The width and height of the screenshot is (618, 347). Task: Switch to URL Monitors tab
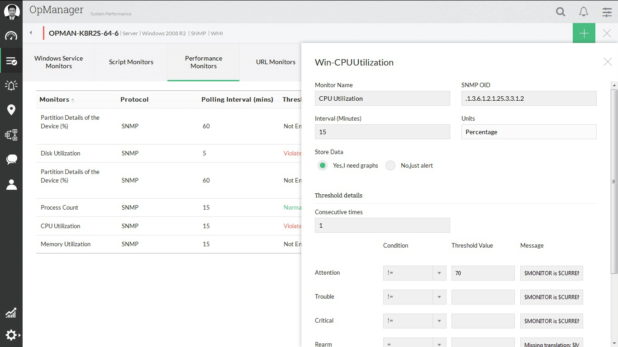pos(276,62)
